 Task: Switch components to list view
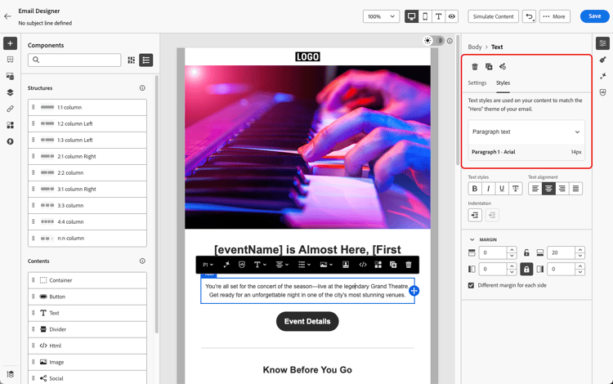(146, 60)
